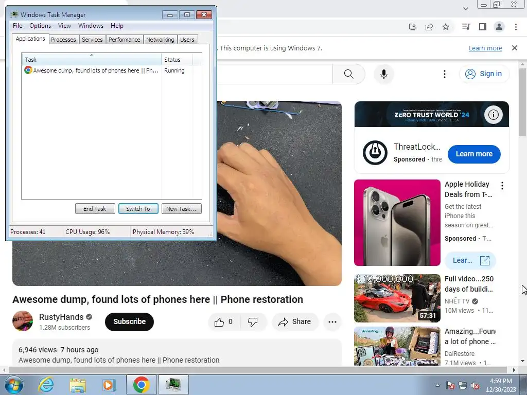This screenshot has width=527, height=395.
Task: Show hidden tray icons arrow
Action: [437, 385]
